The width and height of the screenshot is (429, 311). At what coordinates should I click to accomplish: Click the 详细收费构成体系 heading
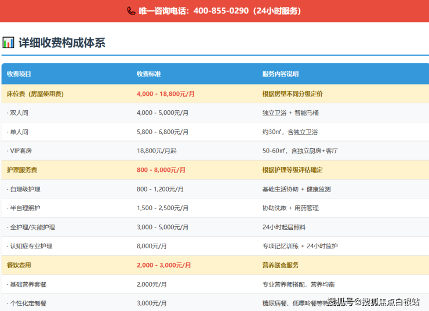pyautogui.click(x=61, y=42)
